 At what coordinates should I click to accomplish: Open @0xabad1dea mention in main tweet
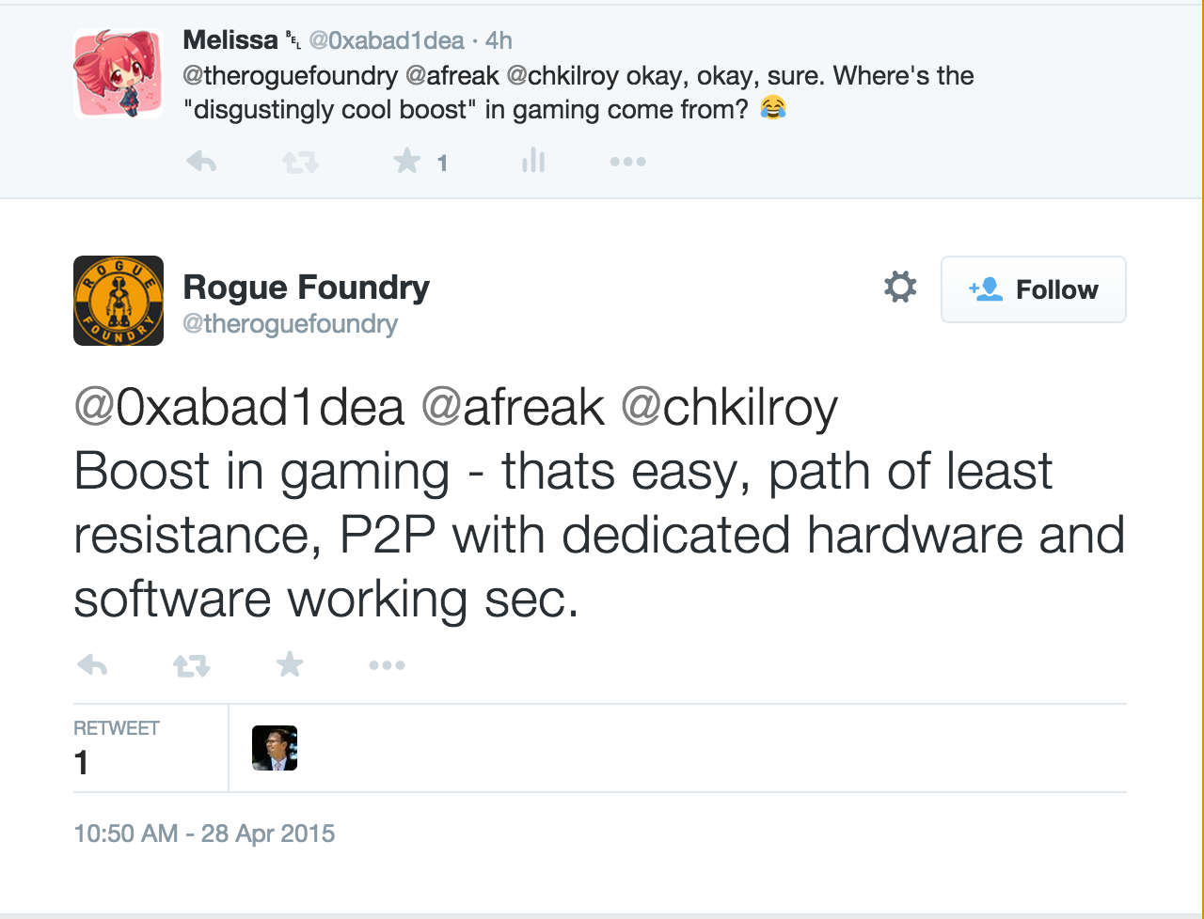tap(239, 408)
